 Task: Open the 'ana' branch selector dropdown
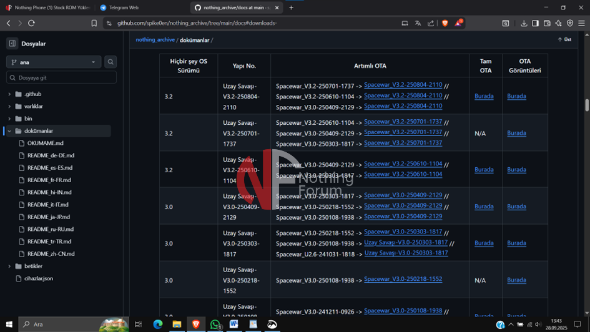pos(54,62)
